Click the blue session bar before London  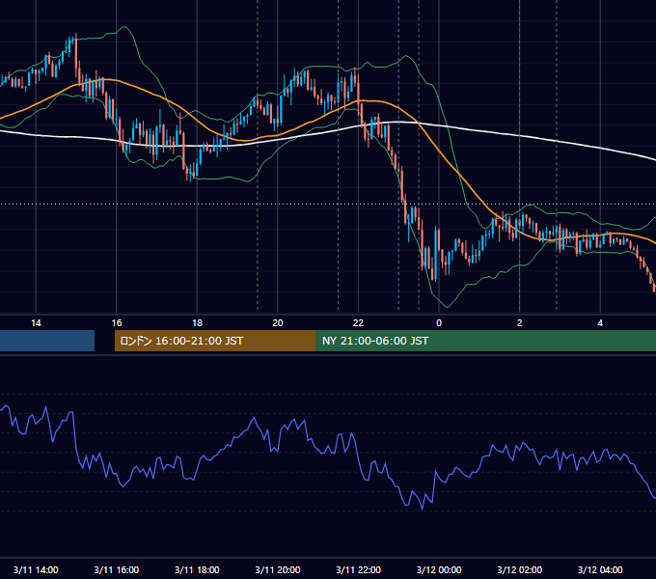tap(47, 341)
